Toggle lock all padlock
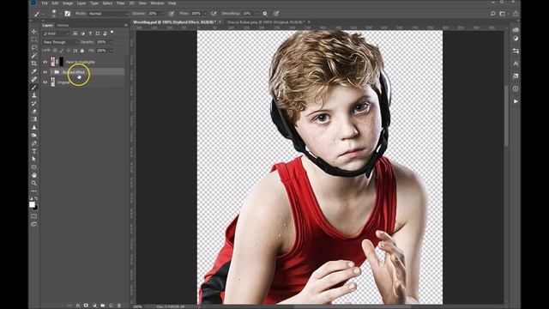Viewport: 549px width, 309px height. (82, 51)
